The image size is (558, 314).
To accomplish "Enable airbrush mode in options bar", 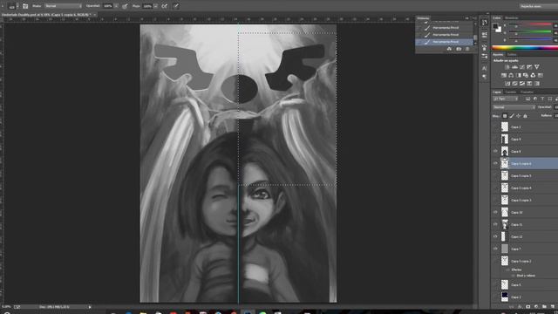I will pos(165,6).
